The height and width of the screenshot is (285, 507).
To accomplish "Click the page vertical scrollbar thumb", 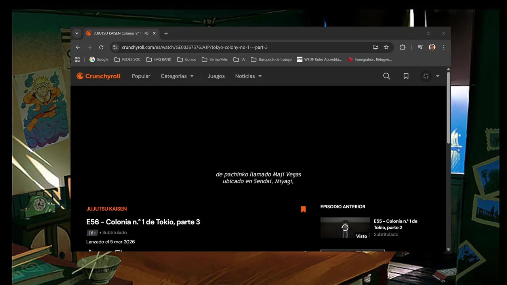I will tap(448, 108).
